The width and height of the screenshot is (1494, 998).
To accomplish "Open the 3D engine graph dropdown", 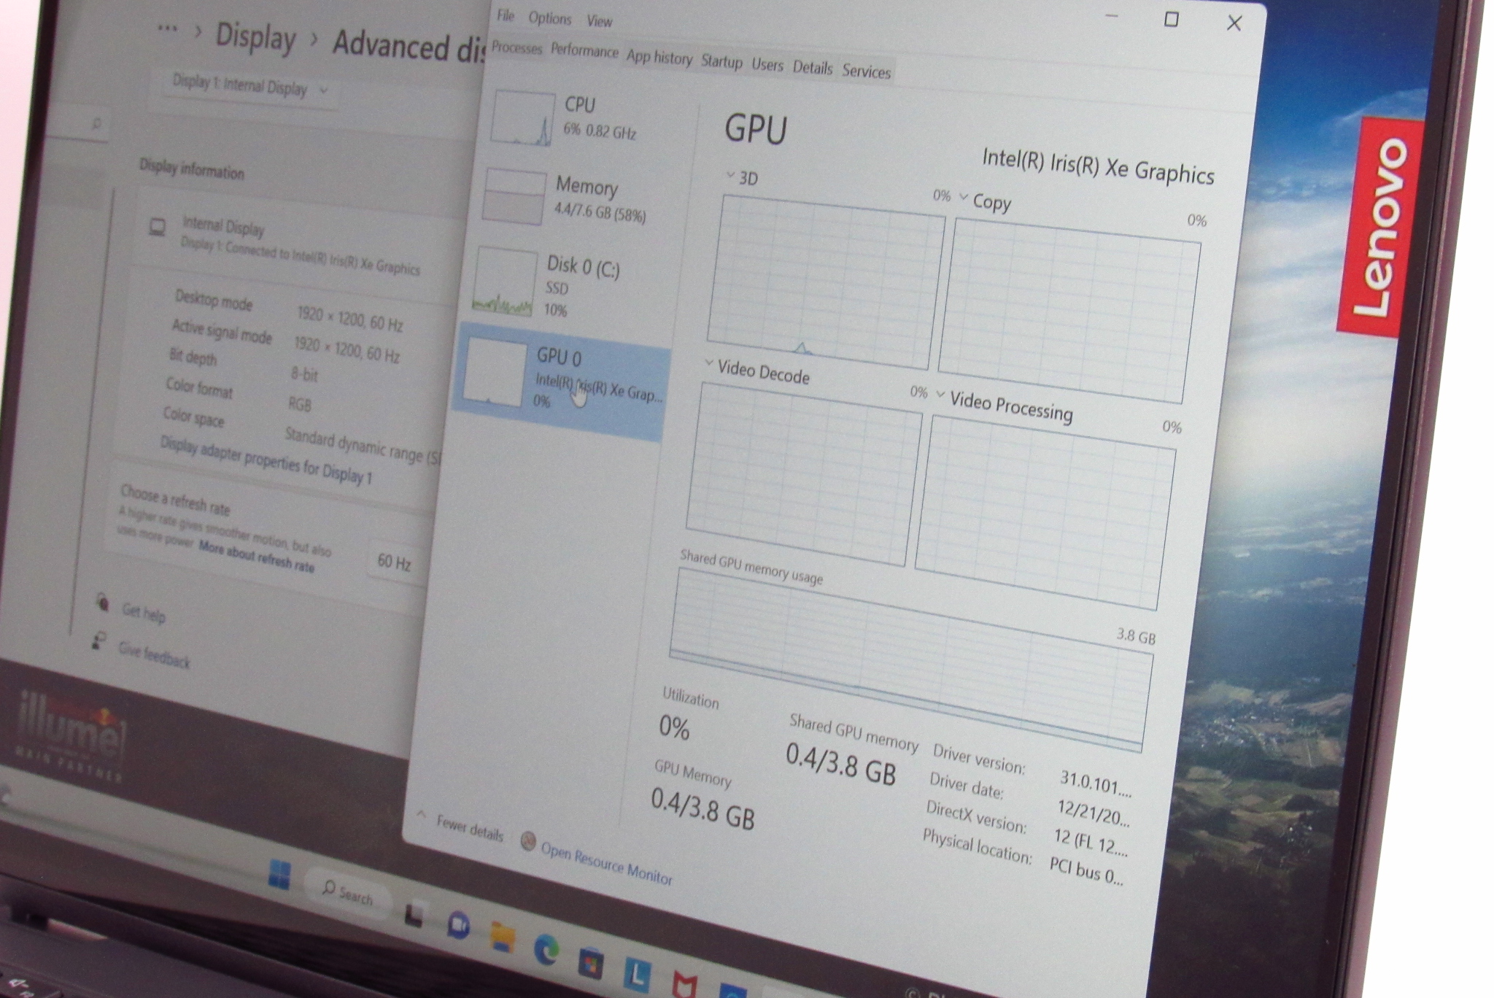I will point(729,175).
